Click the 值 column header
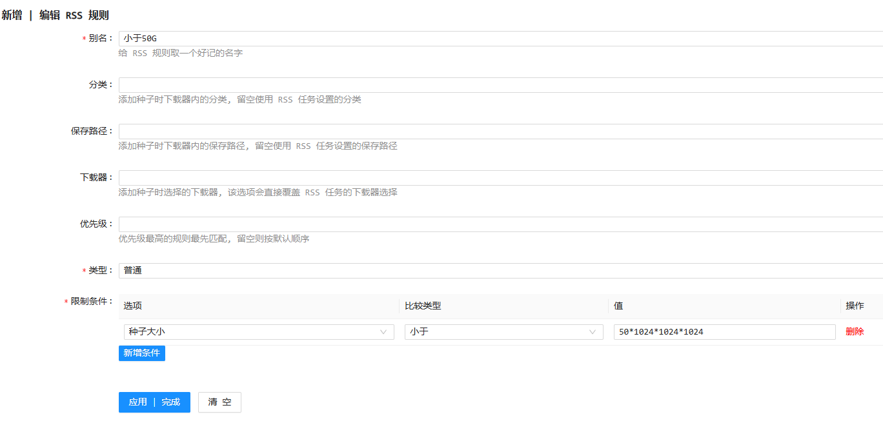The width and height of the screenshot is (883, 441). pyautogui.click(x=618, y=306)
